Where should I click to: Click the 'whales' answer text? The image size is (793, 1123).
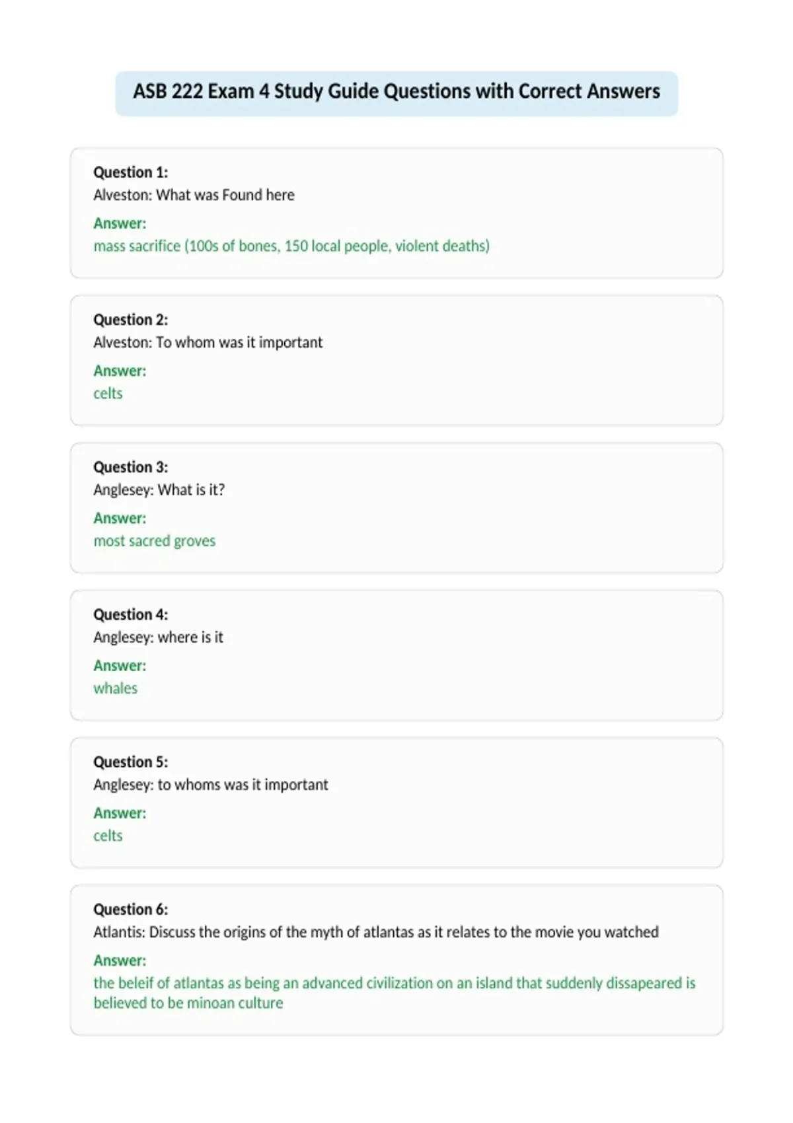(x=116, y=688)
